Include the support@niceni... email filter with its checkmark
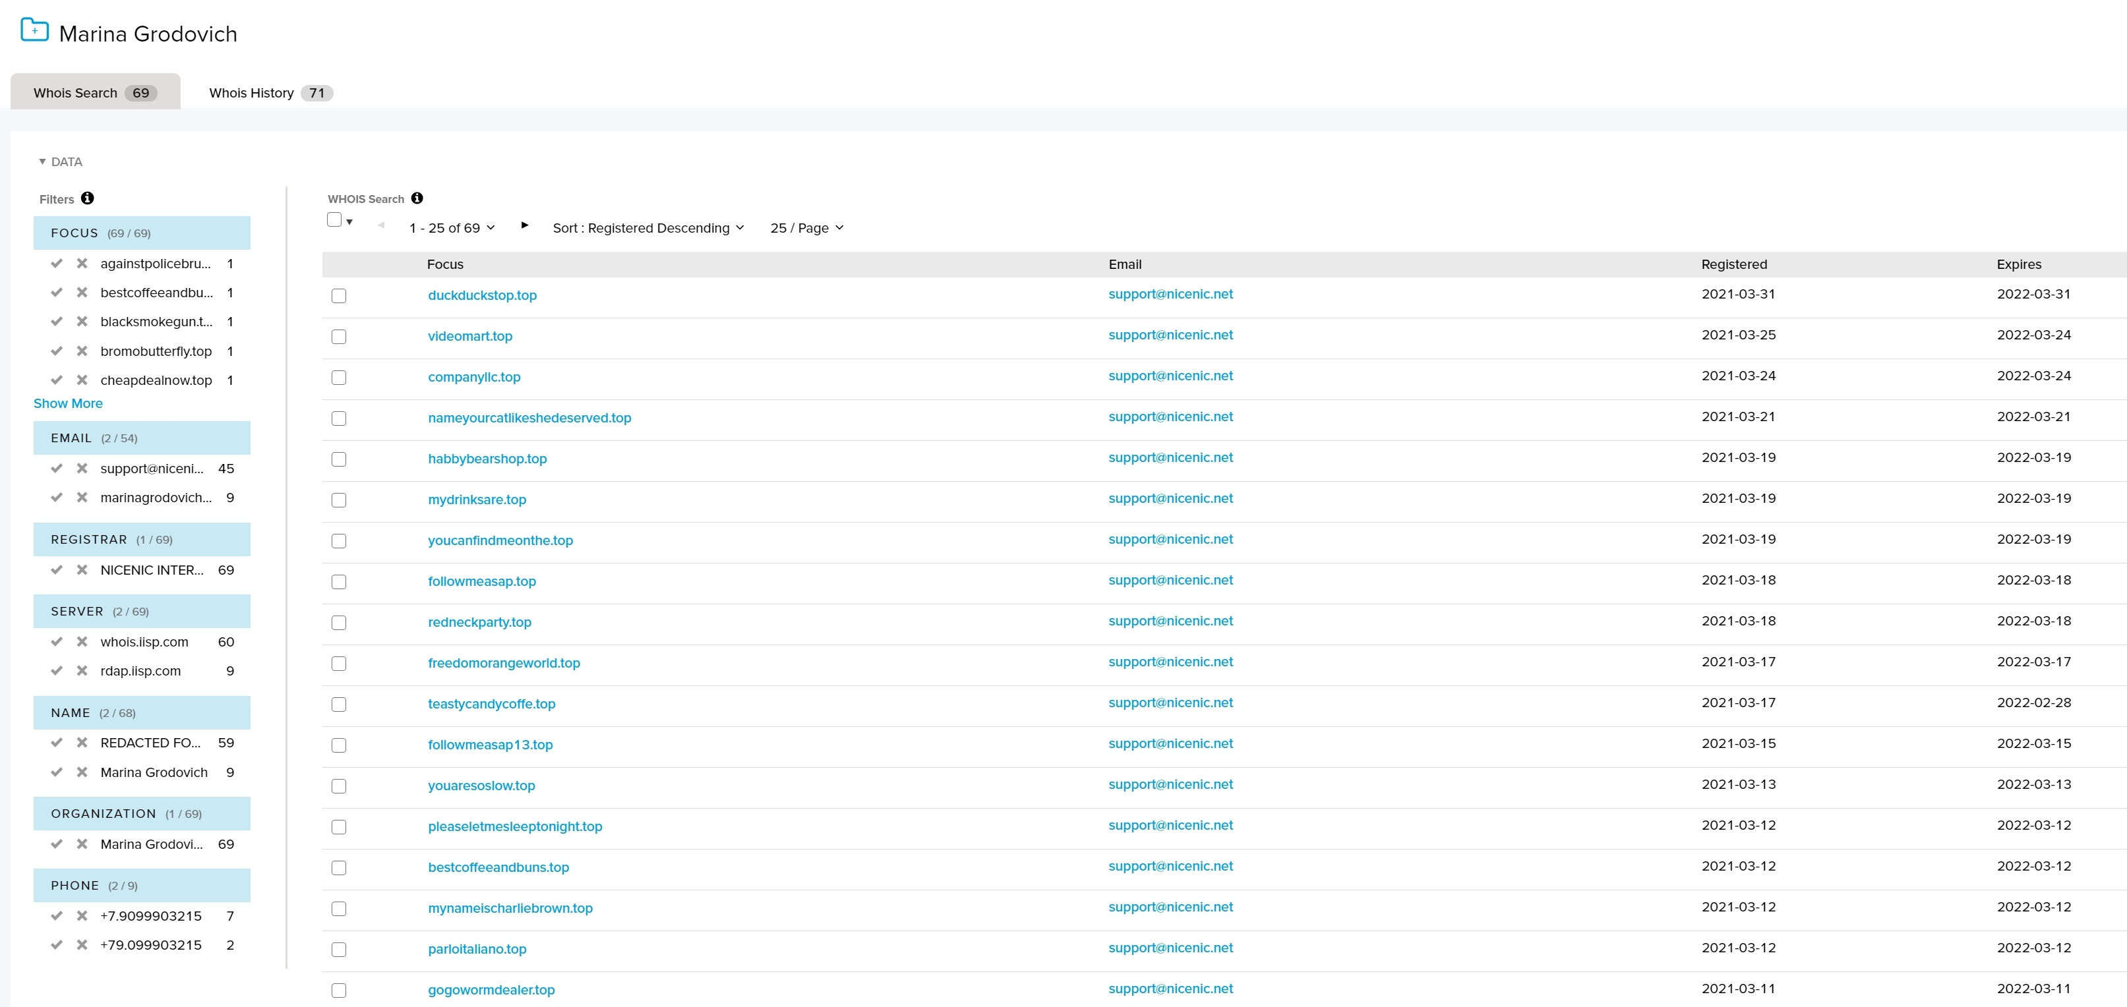Screen dimensions: 2127x1007 coord(56,468)
